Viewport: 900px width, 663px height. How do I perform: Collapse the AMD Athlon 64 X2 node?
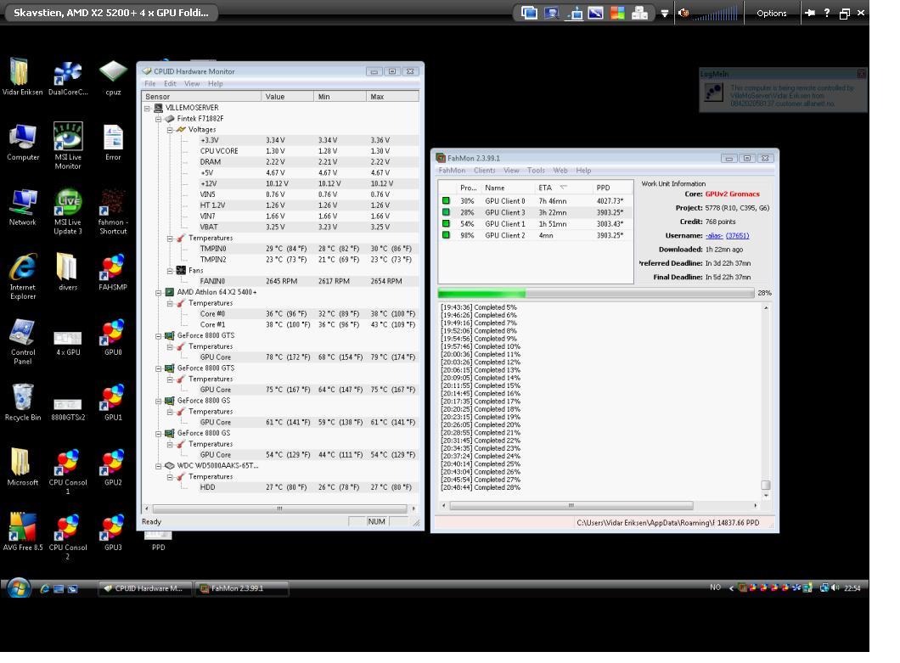click(x=159, y=292)
